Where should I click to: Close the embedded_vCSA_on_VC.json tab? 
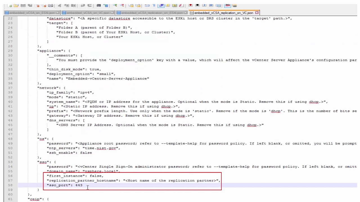[112, 13]
